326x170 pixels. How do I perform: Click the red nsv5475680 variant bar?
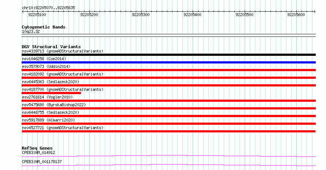click(168, 108)
